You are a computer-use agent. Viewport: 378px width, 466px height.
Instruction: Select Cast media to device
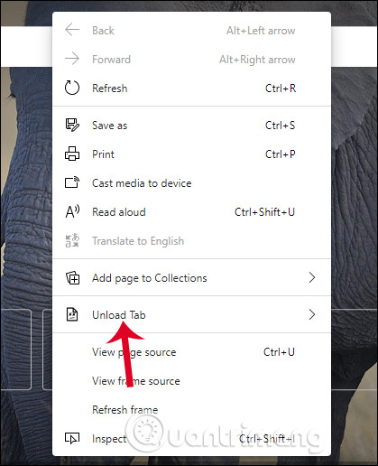pyautogui.click(x=192, y=183)
